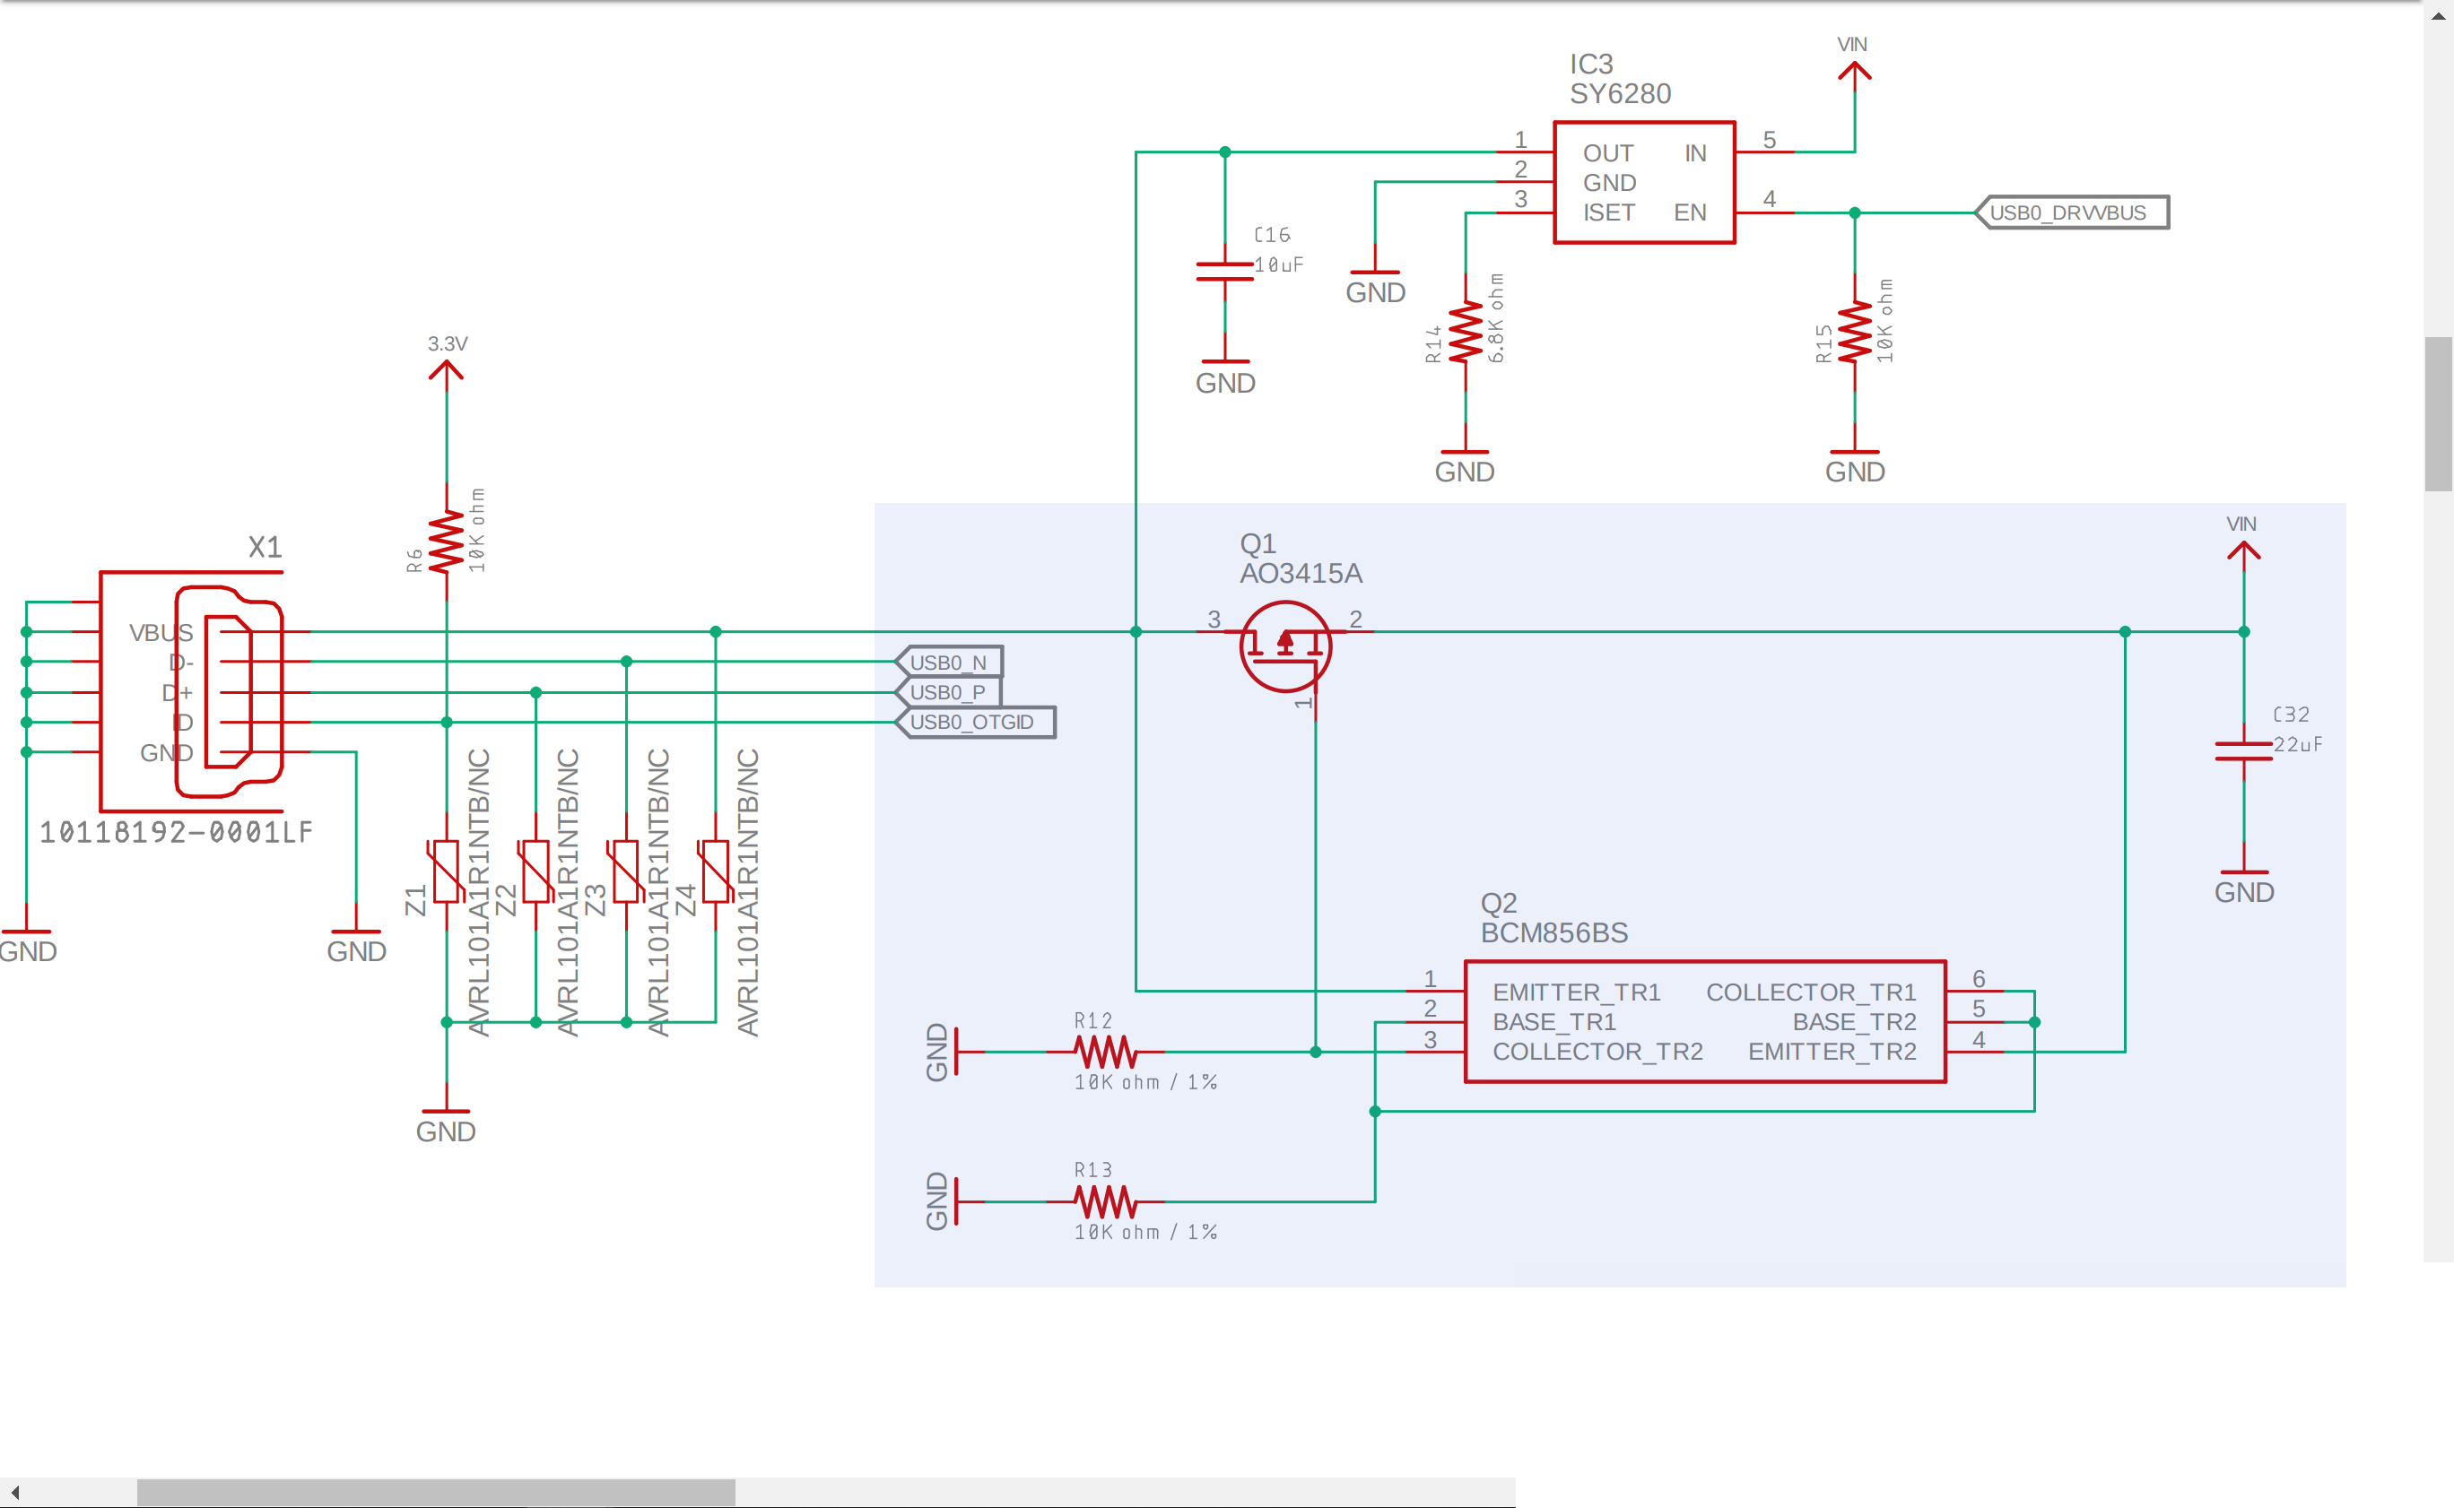Click the GND symbol under resistor R14
This screenshot has height=1508, width=2454.
(1465, 467)
